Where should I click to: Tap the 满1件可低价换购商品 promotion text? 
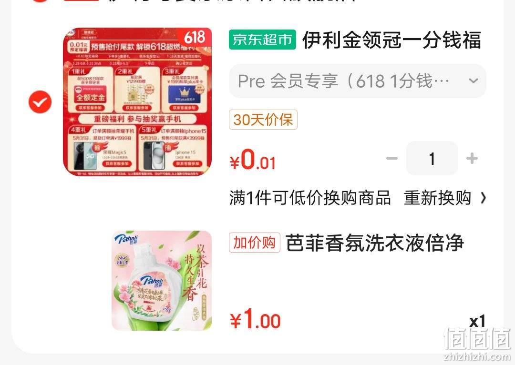click(x=310, y=198)
